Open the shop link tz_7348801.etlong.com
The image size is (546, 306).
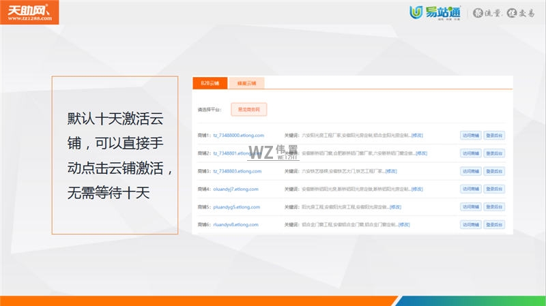[237, 153]
